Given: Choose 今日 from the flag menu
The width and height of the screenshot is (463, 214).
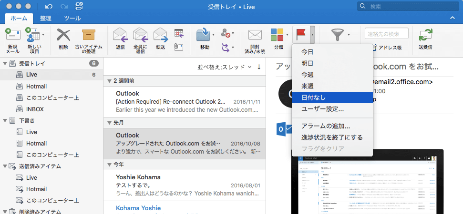Looking at the screenshot, I should tap(332, 52).
